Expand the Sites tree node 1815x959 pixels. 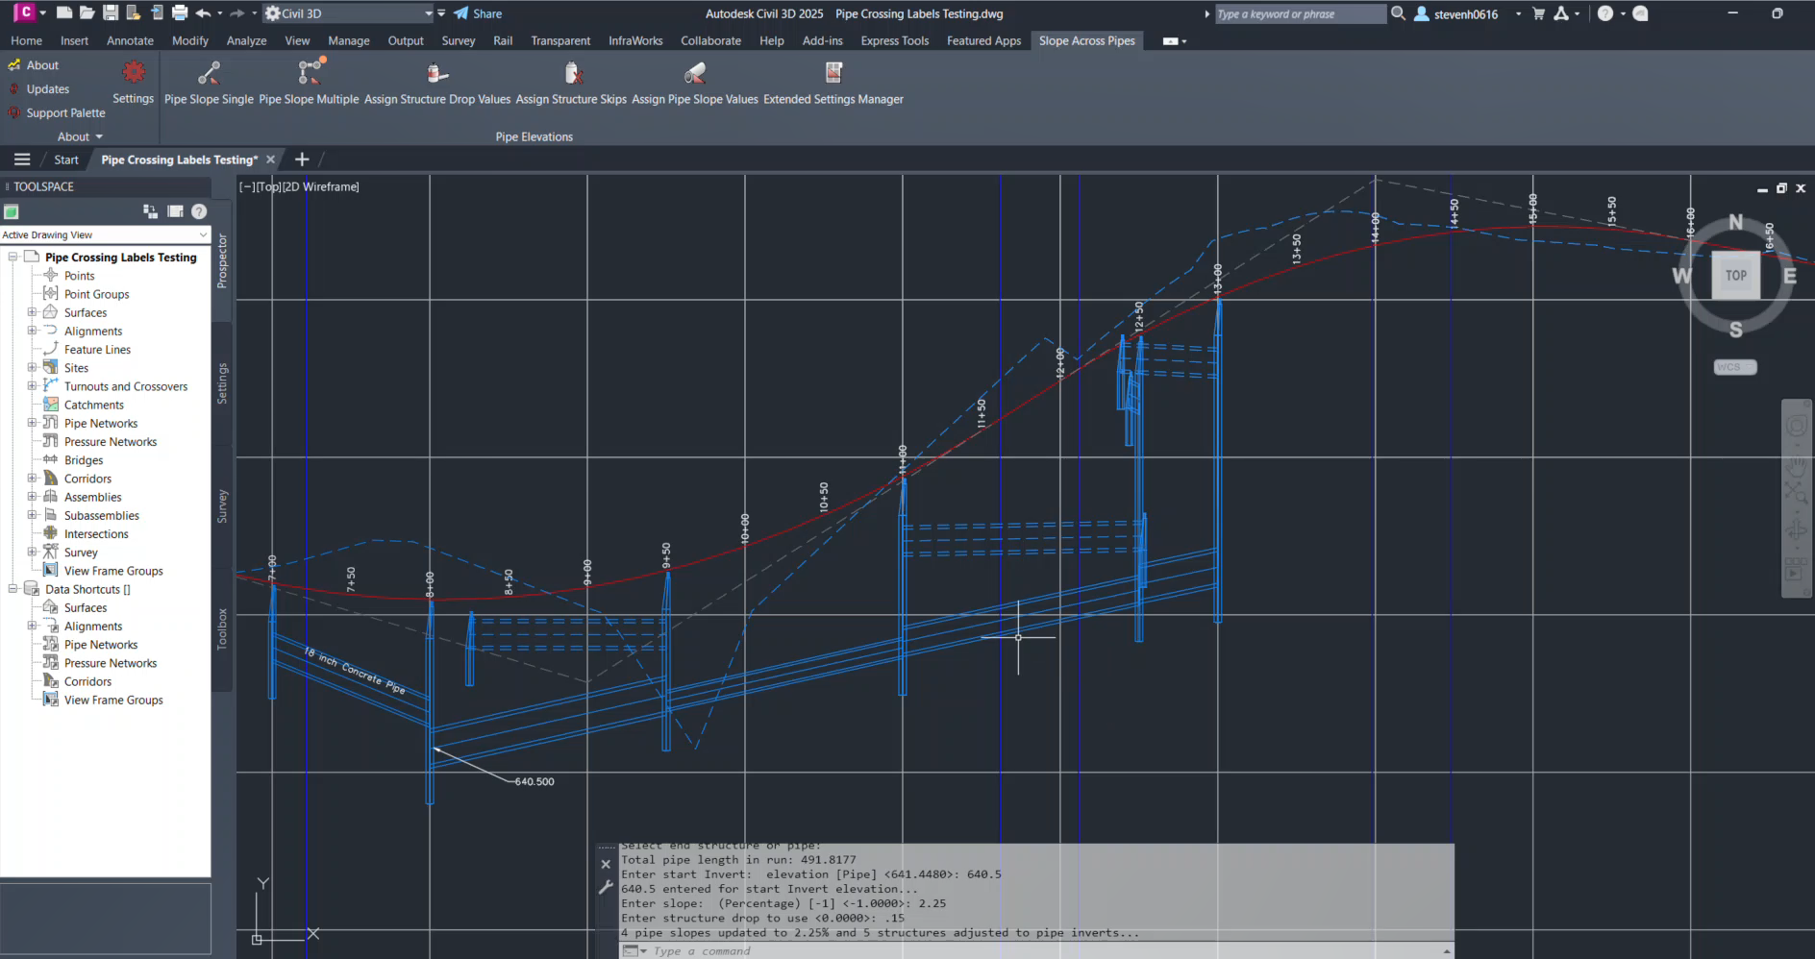pyautogui.click(x=32, y=367)
